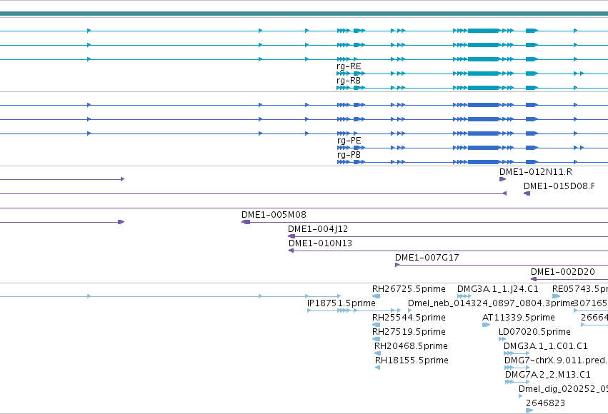This screenshot has width=608, height=414.
Task: Click the large exon block on rg-RE transcript
Action: 484,74
